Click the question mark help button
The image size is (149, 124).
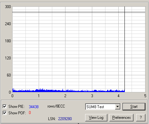tap(141, 118)
